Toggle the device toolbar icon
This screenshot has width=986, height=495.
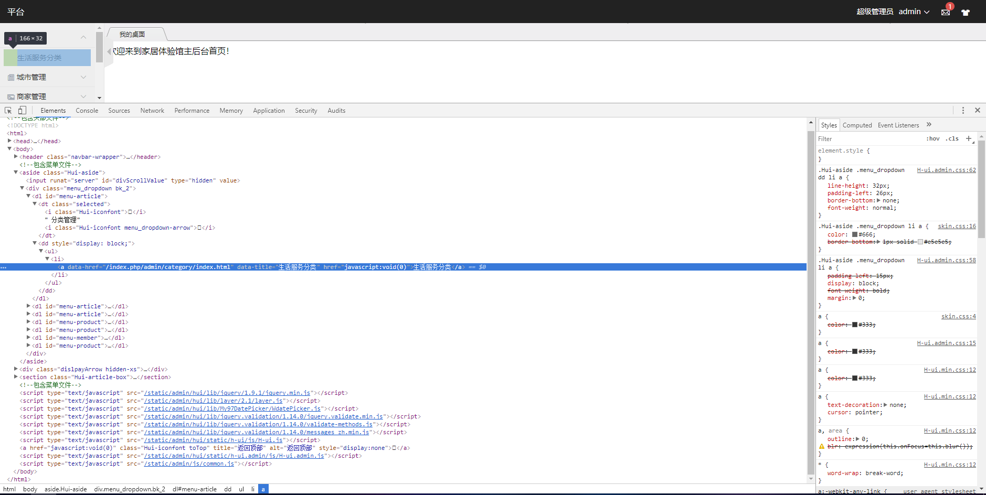point(22,110)
